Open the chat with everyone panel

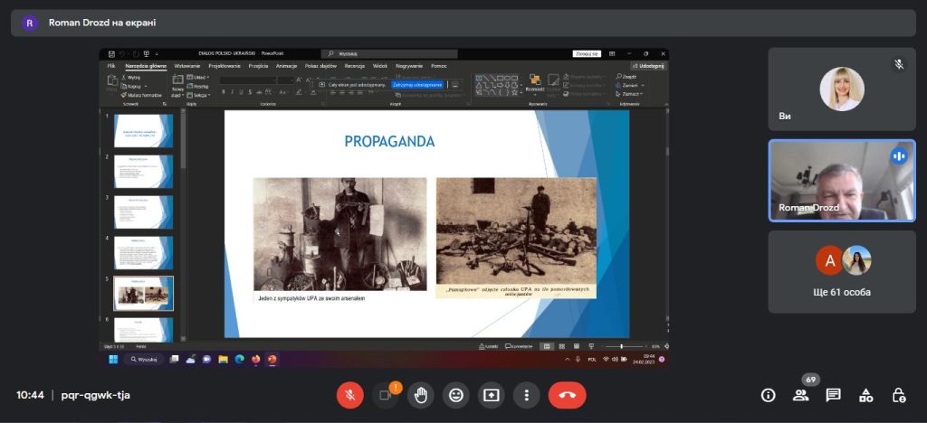[833, 395]
